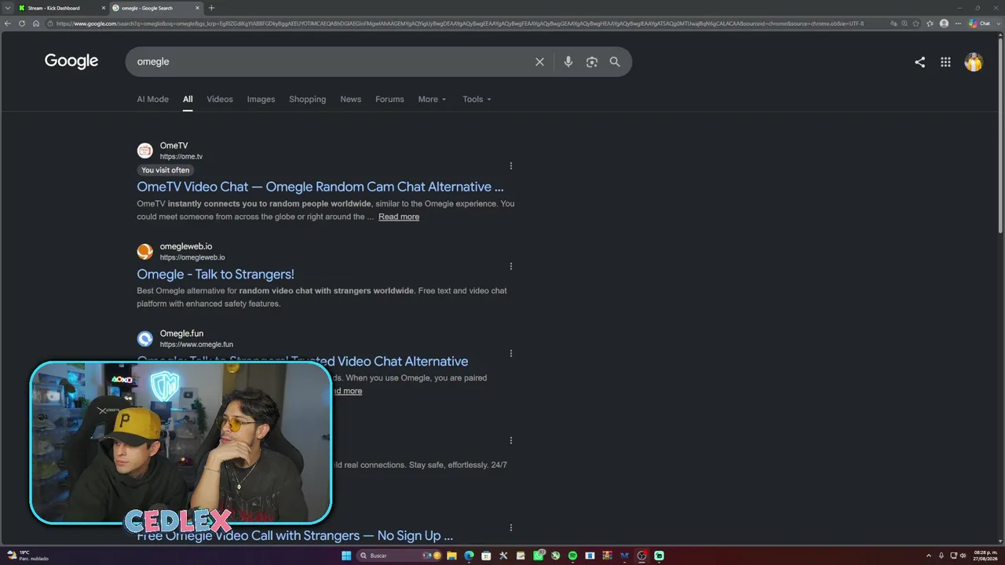Screen dimensions: 1005x565
Task: Click the browser address bar URL
Action: pos(459,24)
